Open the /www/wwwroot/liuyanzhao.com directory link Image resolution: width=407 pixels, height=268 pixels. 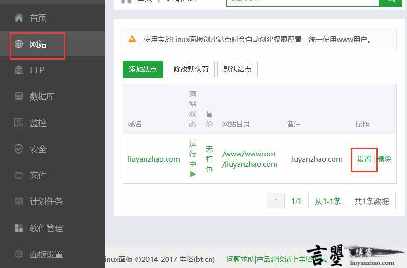[x=249, y=159]
